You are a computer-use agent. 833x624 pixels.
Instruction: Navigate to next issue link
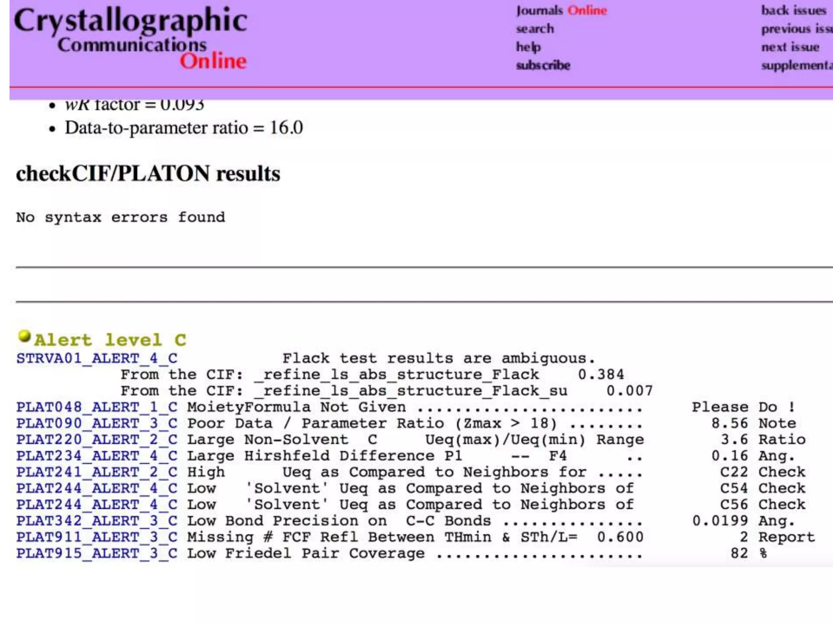pos(790,47)
